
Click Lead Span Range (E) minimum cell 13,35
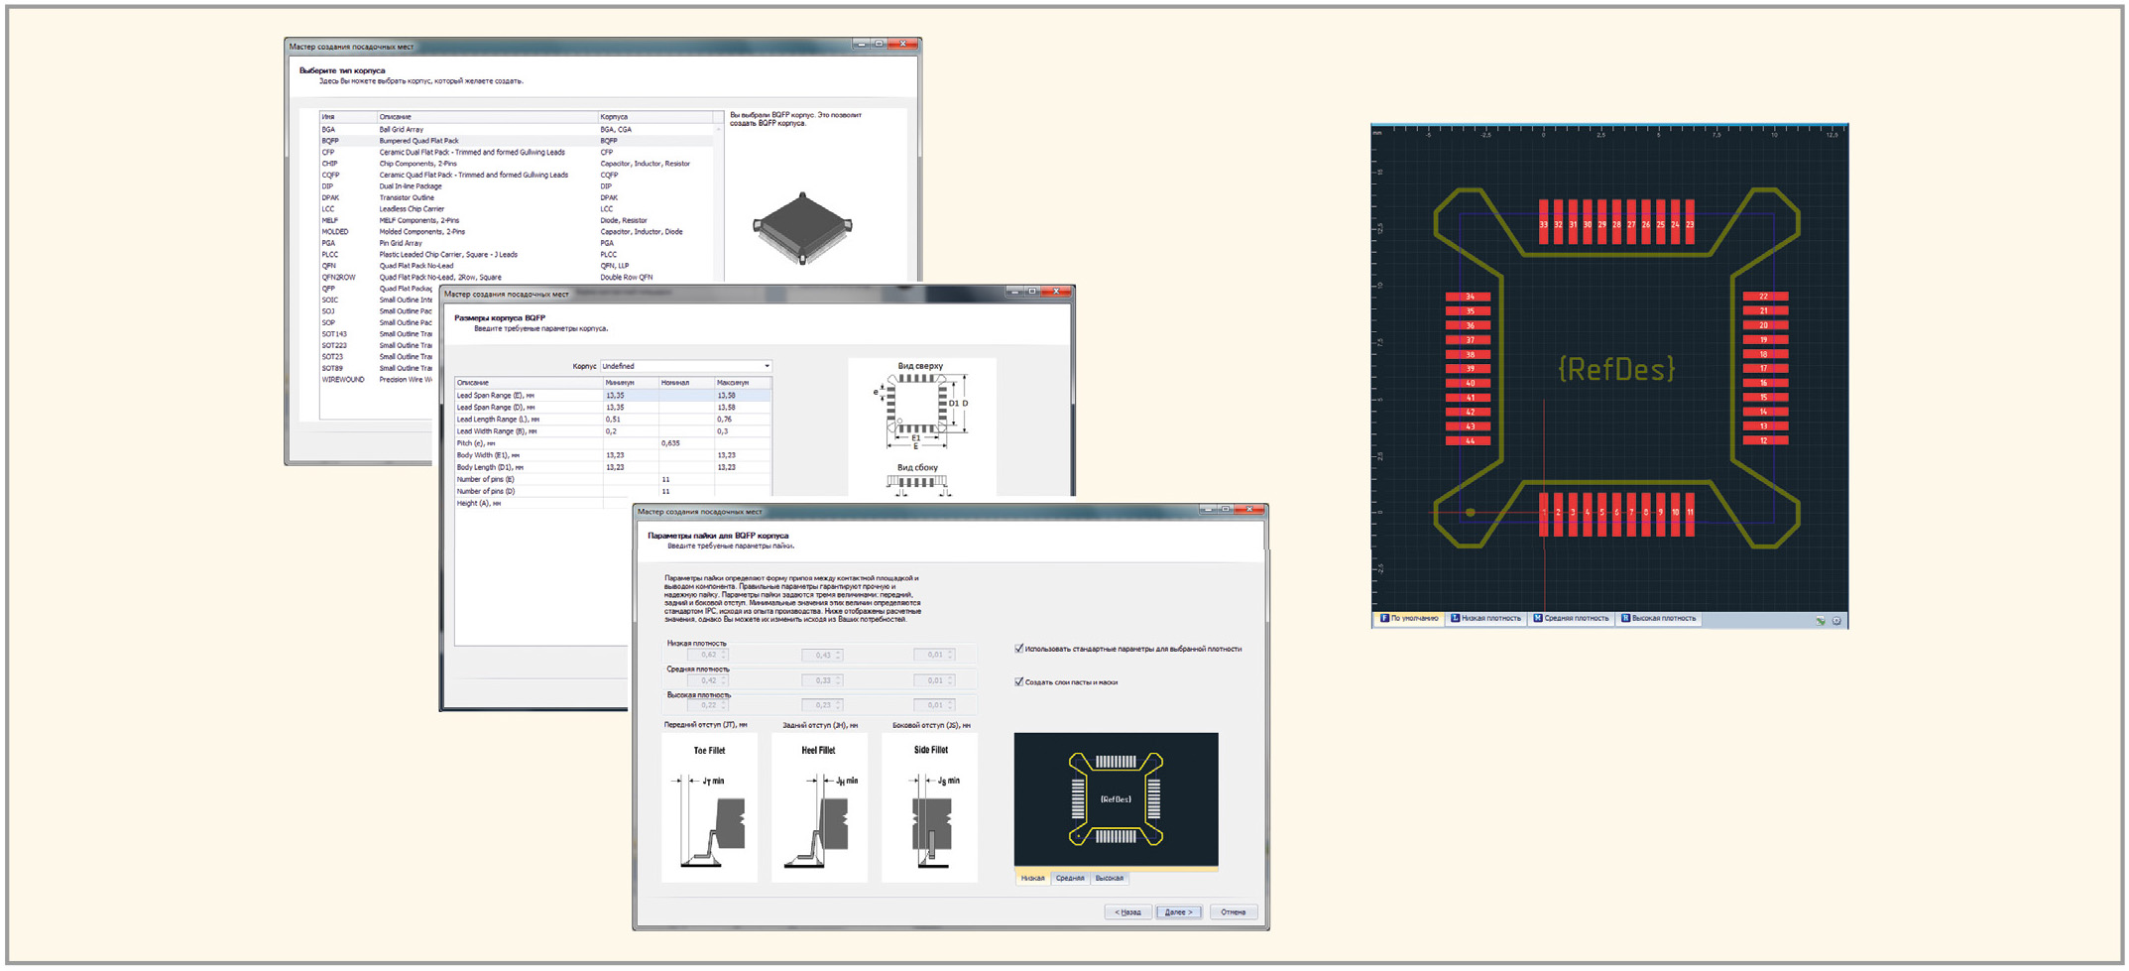[631, 396]
